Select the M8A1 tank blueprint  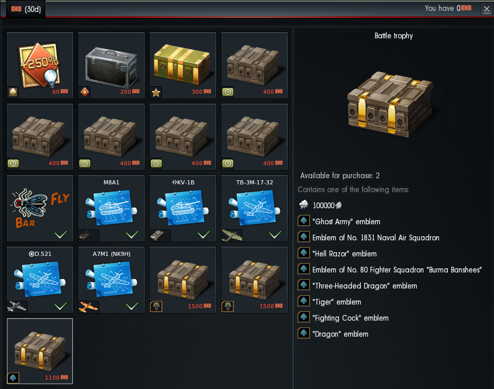tap(111, 208)
